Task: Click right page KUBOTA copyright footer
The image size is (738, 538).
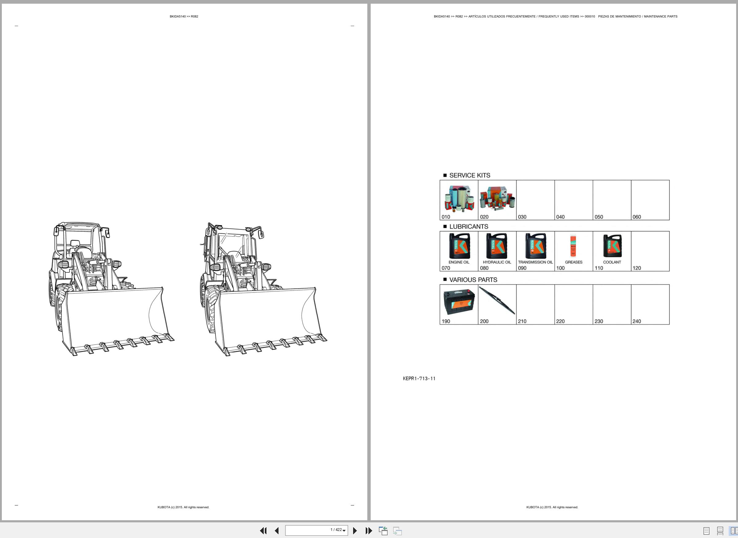Action: (x=552, y=507)
